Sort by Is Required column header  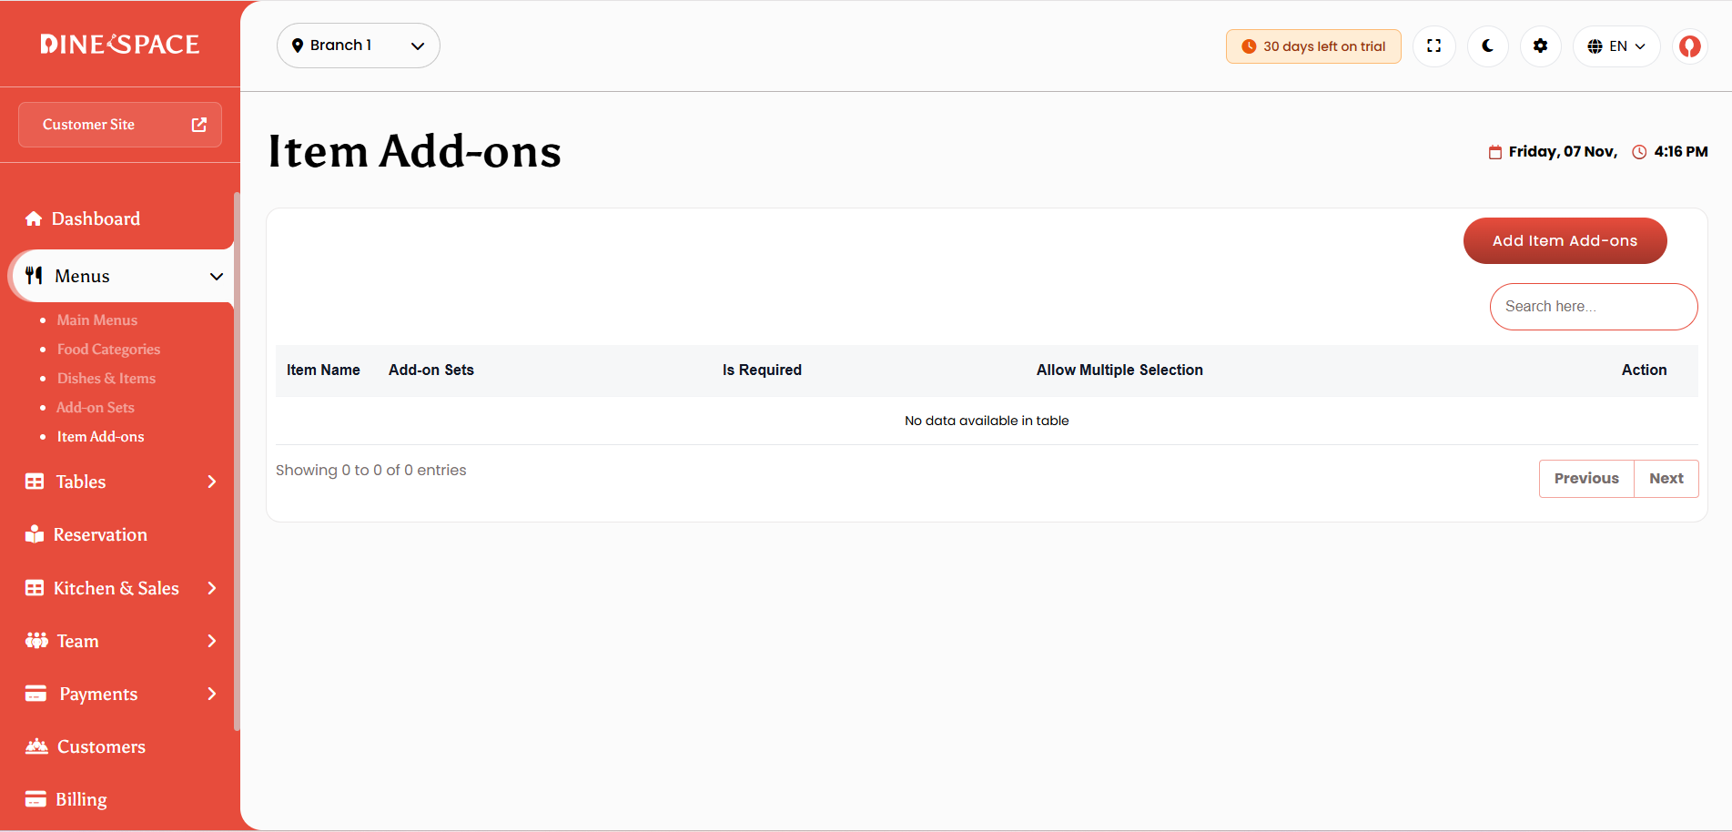point(762,370)
